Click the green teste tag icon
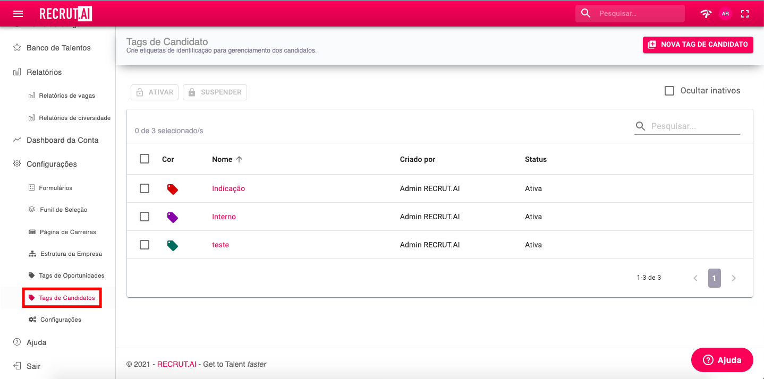Viewport: 764px width, 379px height. 172,245
